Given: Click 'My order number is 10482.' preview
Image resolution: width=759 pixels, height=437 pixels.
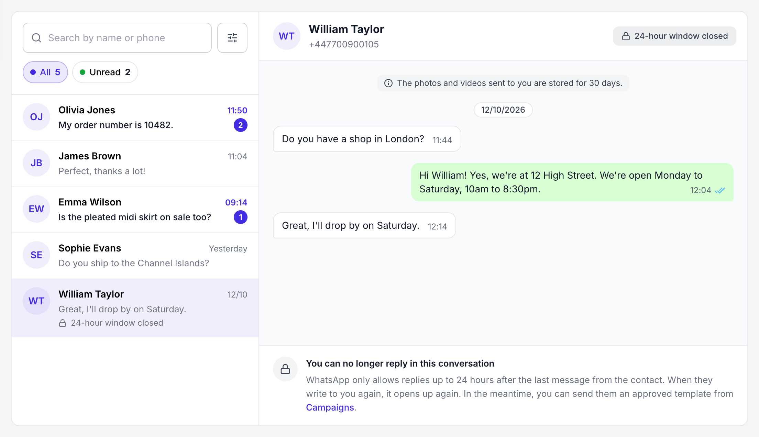Looking at the screenshot, I should (x=116, y=125).
